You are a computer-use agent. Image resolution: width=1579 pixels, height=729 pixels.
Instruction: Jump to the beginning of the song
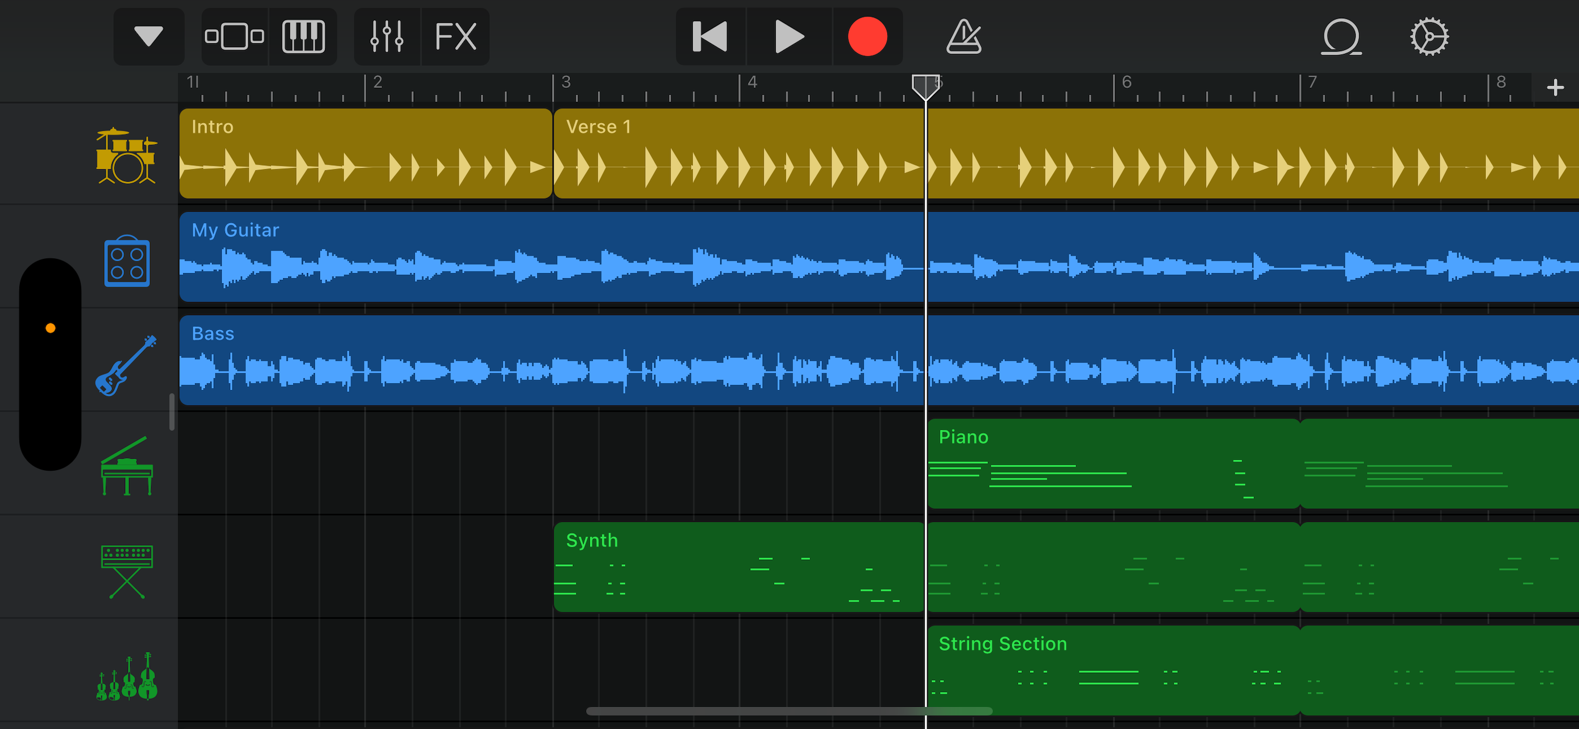click(710, 36)
